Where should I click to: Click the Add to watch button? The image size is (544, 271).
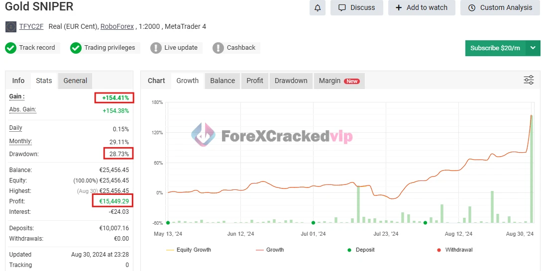click(421, 7)
